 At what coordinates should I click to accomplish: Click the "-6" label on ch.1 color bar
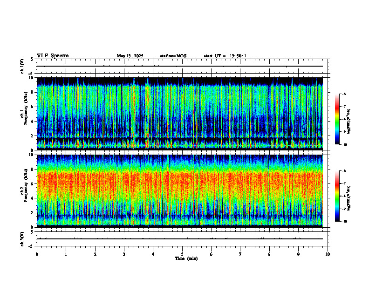click(344, 94)
